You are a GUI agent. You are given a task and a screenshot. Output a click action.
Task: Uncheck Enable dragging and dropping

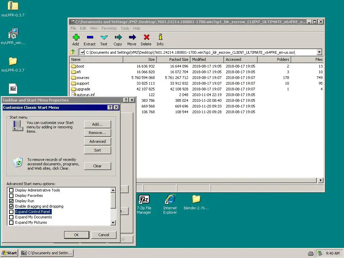[11, 206]
